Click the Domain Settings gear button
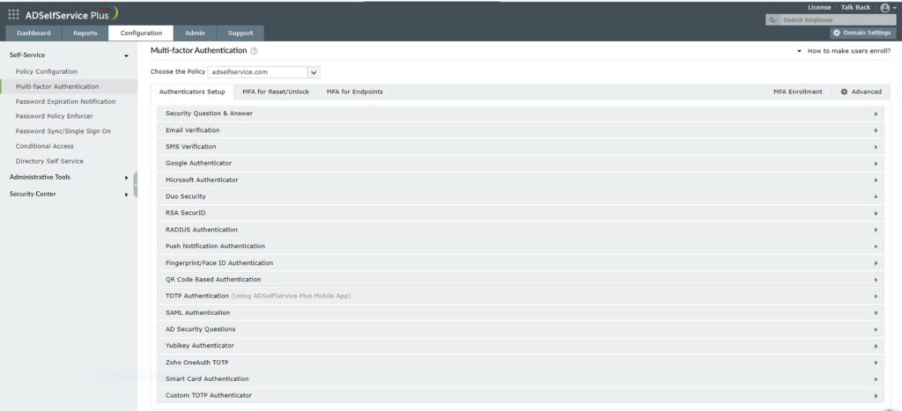Screen dimensions: 902x411 (862, 33)
